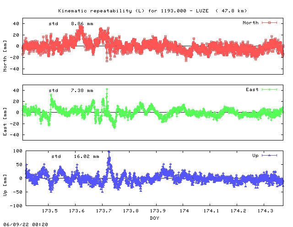The width and height of the screenshot is (293, 227).
Task: Click the green East legend line marker
Action: (x=269, y=90)
